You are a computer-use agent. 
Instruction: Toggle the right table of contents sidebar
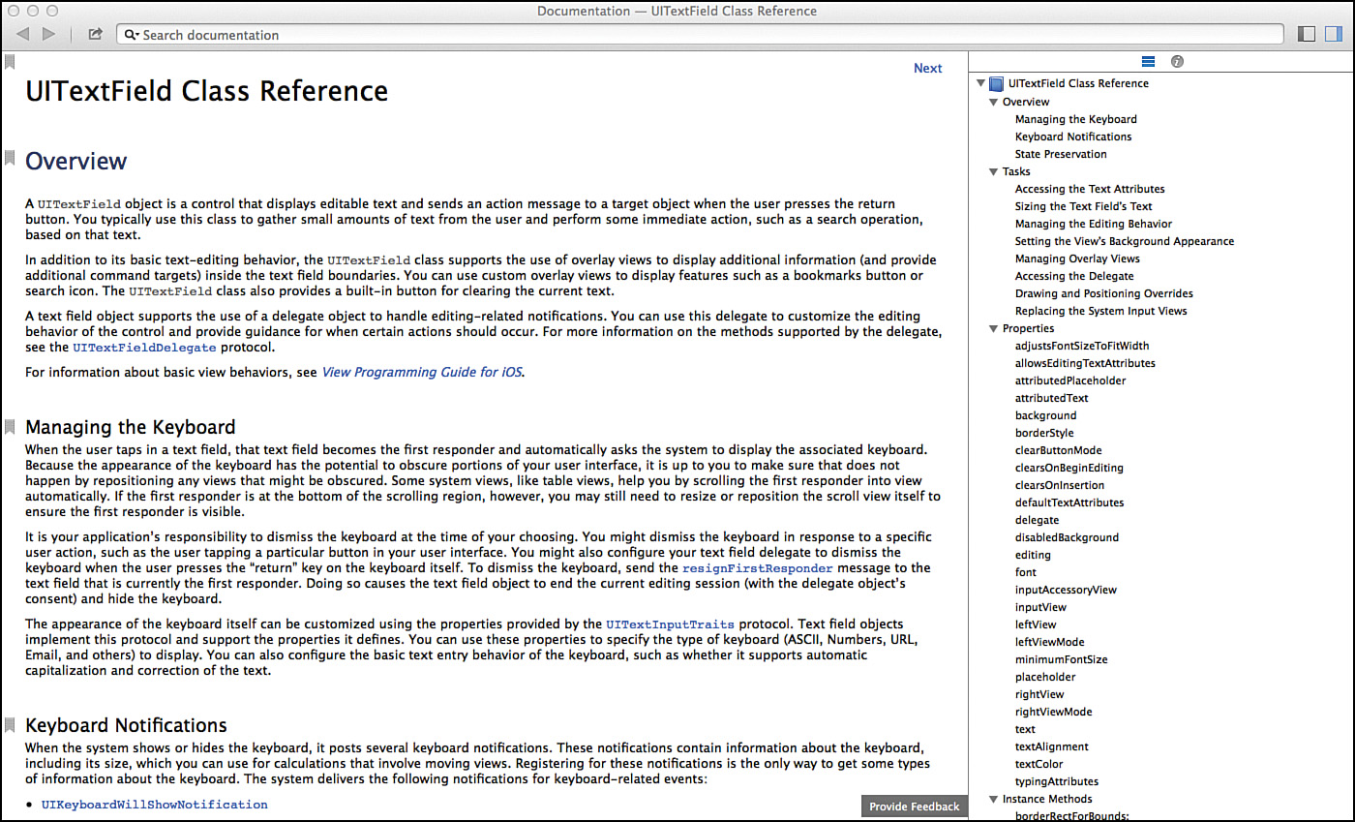click(1334, 34)
